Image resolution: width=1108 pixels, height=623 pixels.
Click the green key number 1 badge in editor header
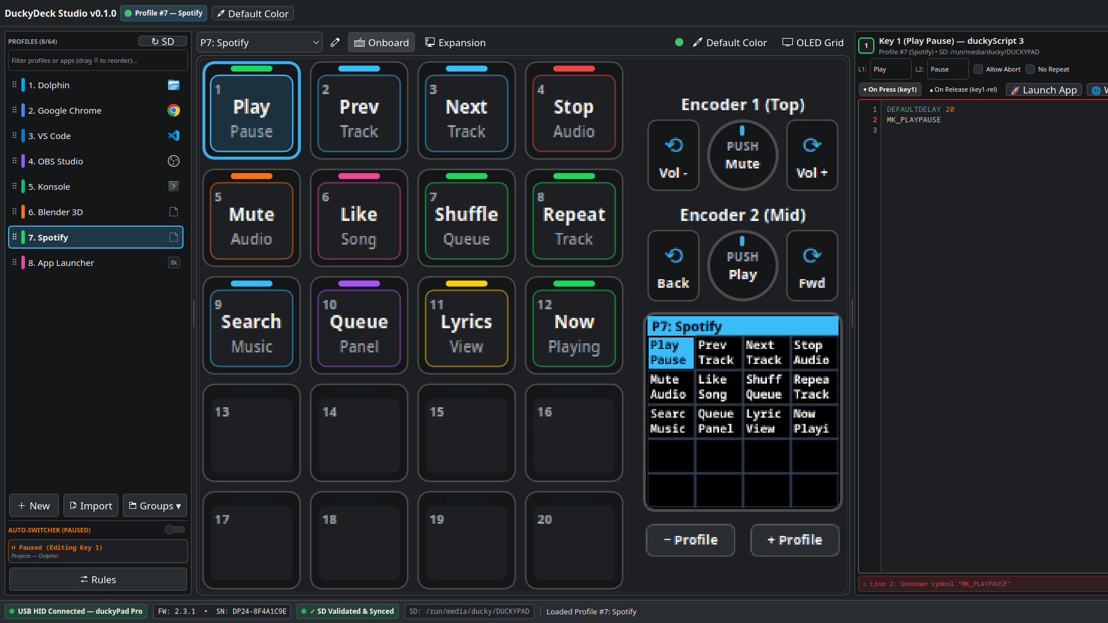(x=866, y=46)
